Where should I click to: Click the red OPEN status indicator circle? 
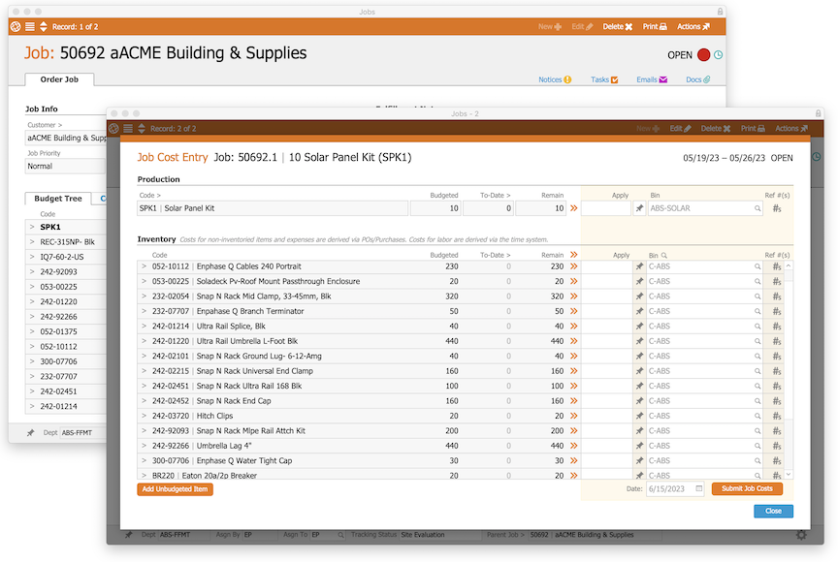(703, 55)
